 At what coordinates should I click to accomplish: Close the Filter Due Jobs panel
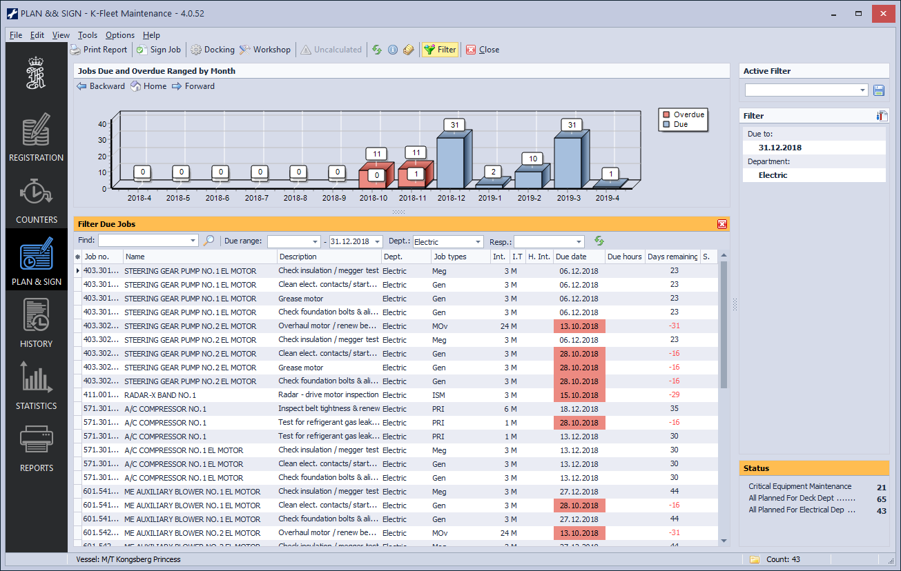point(721,224)
